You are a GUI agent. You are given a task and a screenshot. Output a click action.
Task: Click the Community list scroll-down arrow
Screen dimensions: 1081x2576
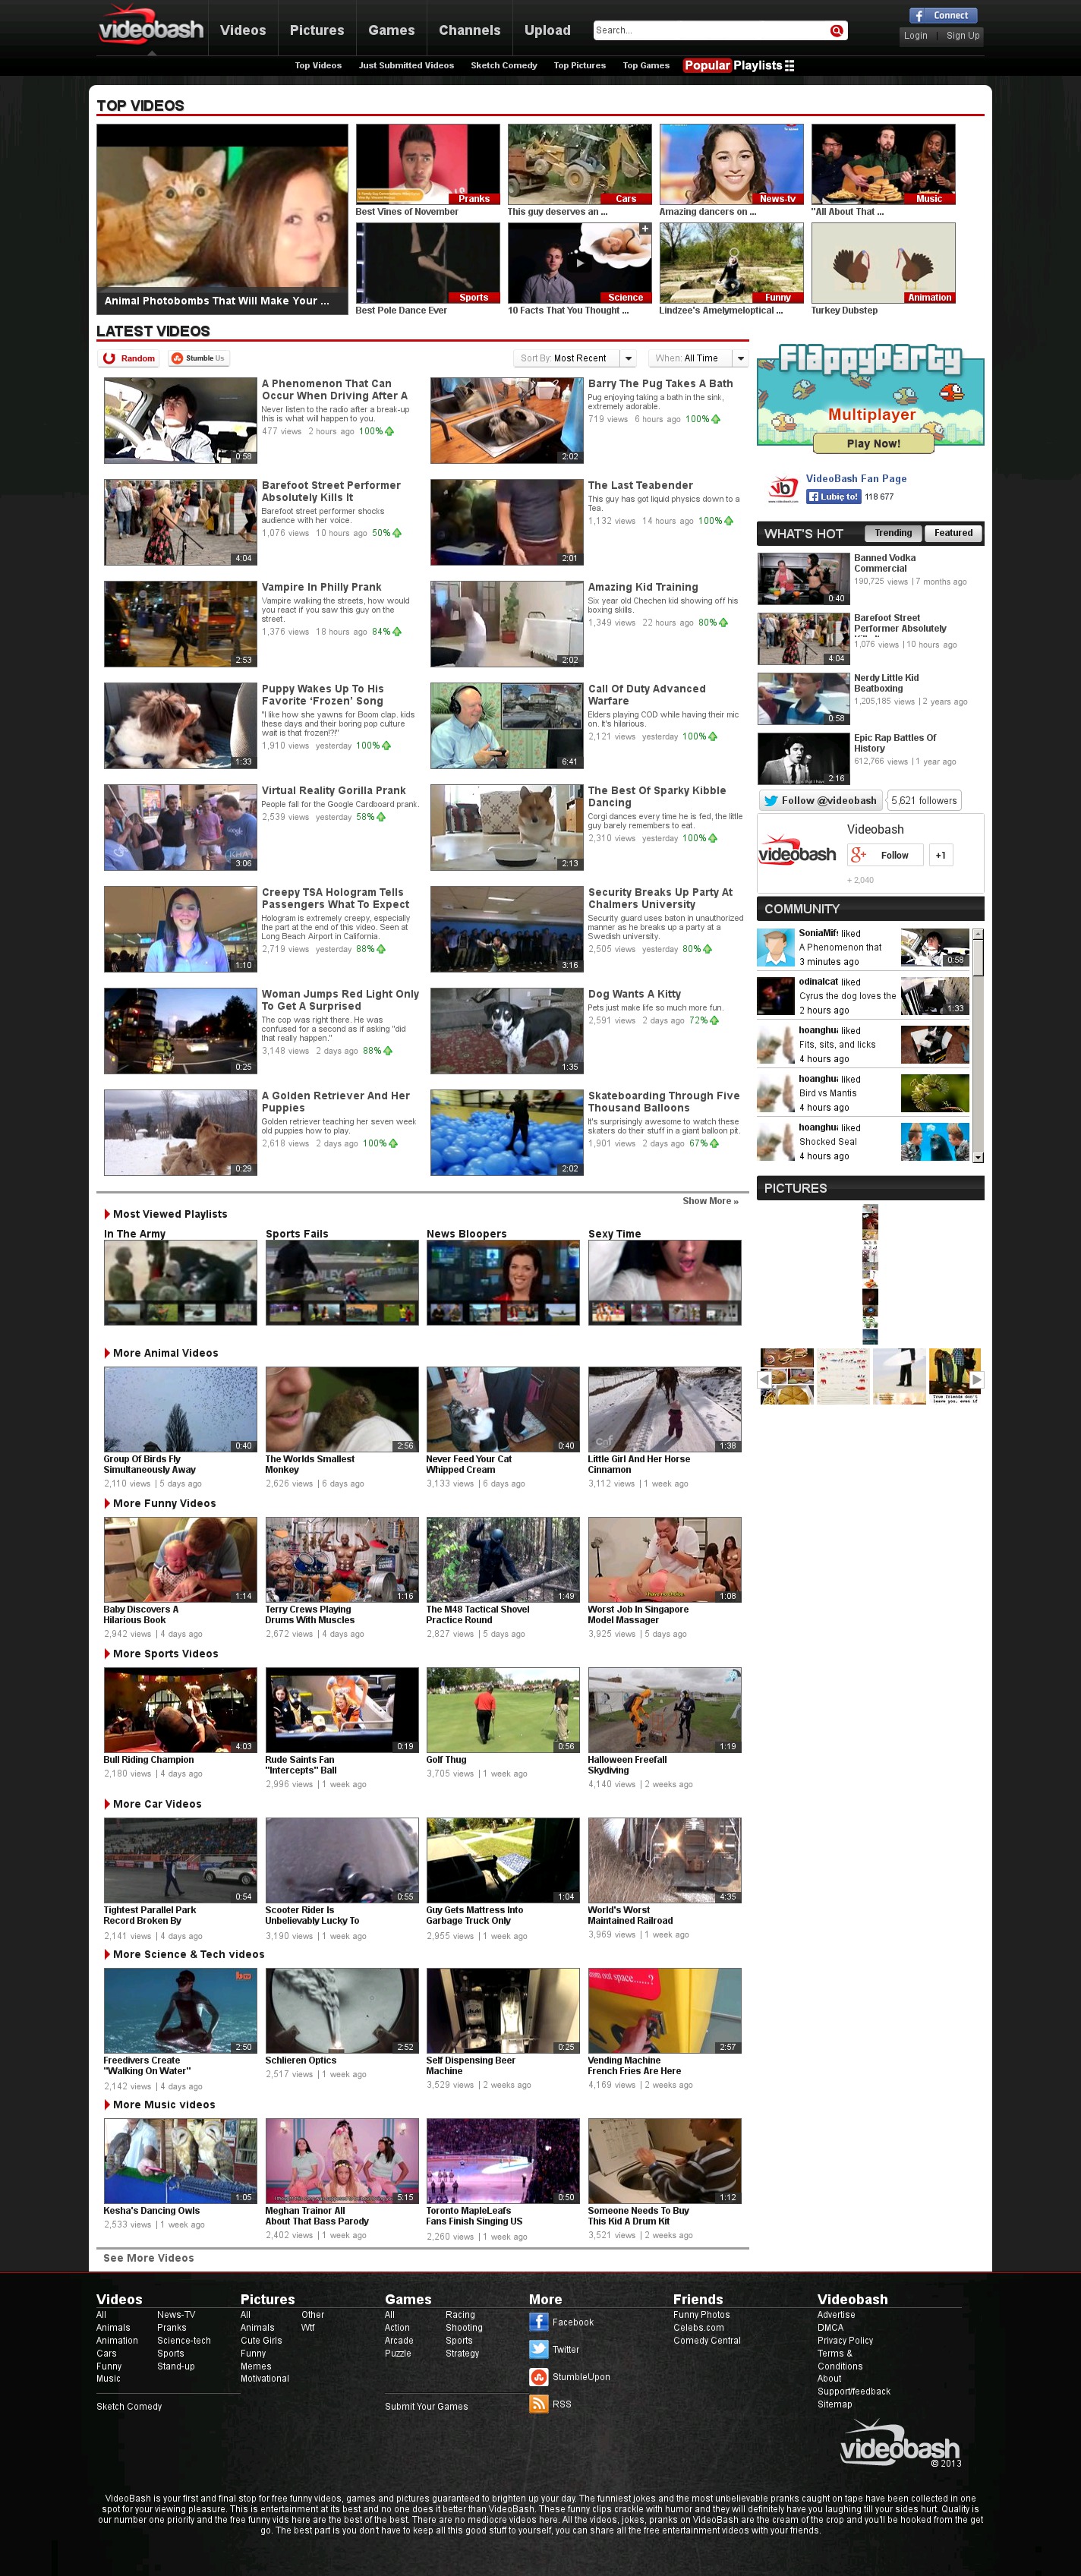tap(978, 1157)
